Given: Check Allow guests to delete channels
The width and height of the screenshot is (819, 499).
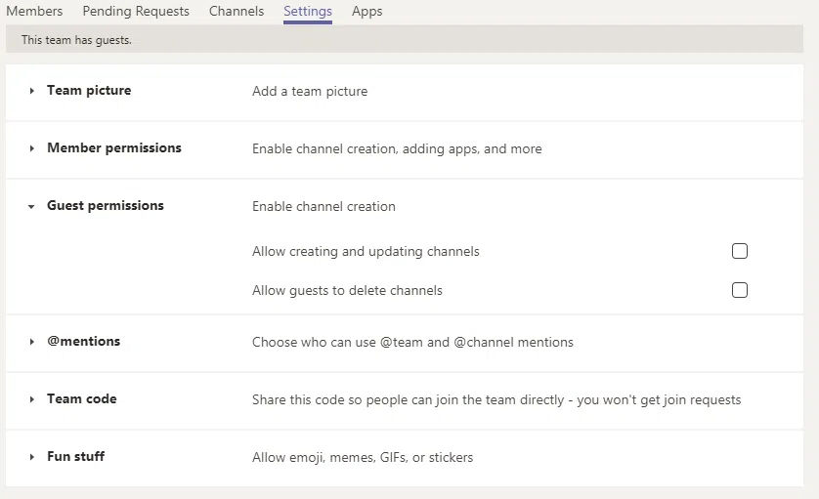Looking at the screenshot, I should (740, 290).
